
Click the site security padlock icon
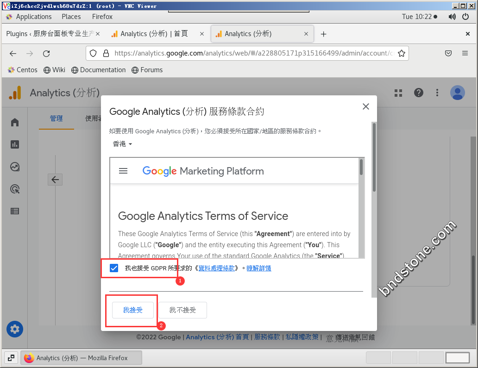pos(106,53)
